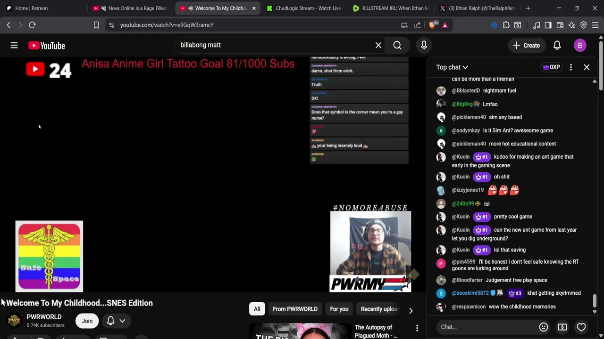This screenshot has height=339, width=604.
Task: Share this page from address bar
Action: pyautogui.click(x=417, y=25)
